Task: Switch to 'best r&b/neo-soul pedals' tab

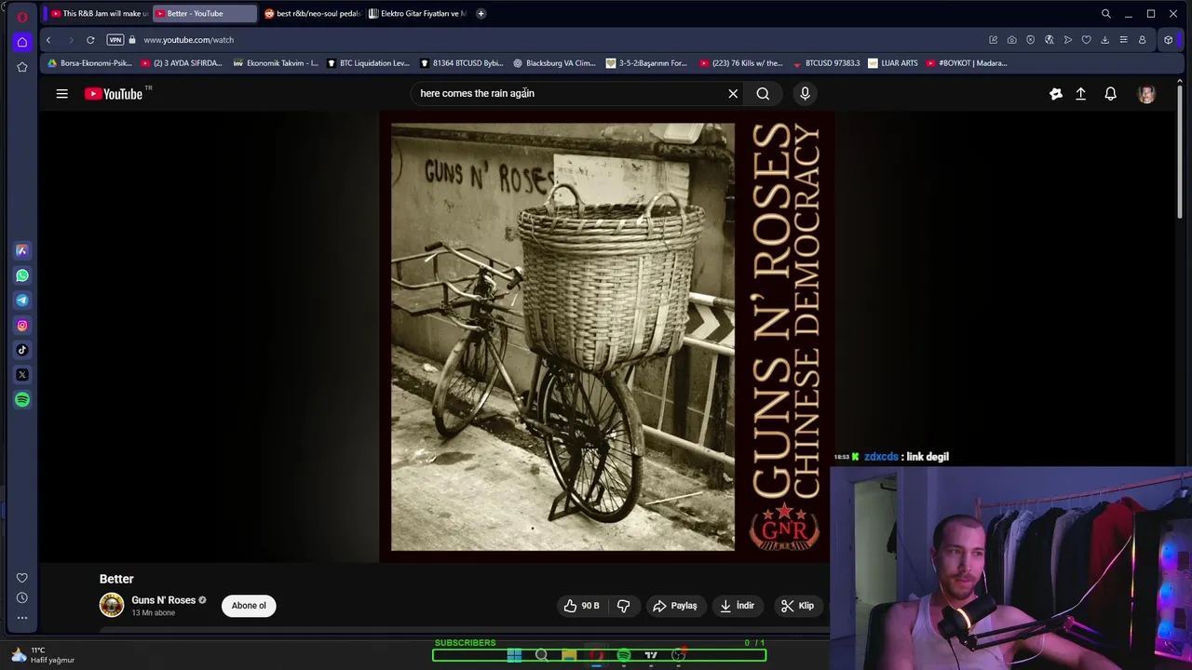Action: (x=312, y=14)
